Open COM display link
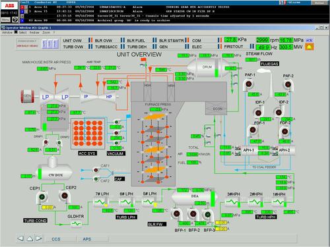330x247 pixels. 197,41
